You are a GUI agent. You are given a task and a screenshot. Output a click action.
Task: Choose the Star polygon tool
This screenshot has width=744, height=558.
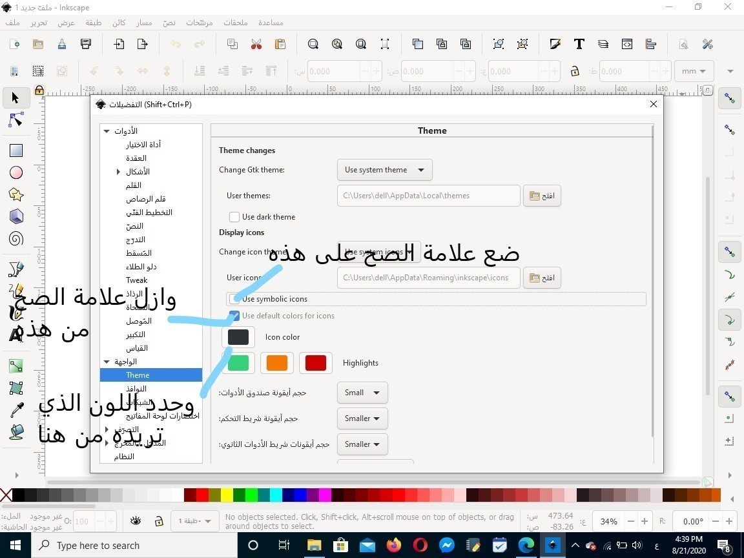[x=16, y=194]
